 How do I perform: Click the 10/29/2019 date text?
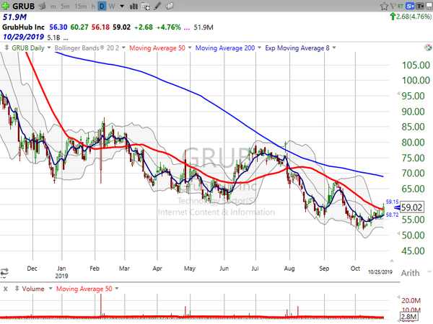(23, 37)
